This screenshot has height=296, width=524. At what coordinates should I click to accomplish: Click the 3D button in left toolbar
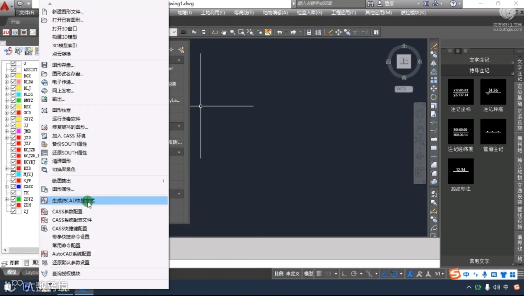(x=6, y=32)
